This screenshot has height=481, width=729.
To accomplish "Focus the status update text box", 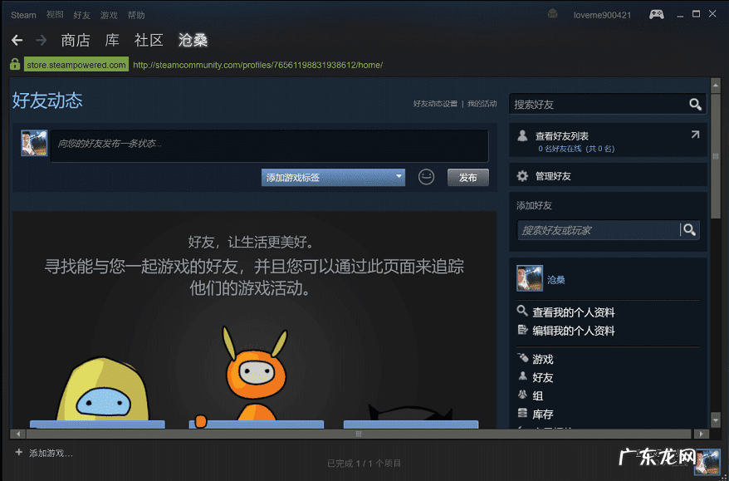I will 270,145.
